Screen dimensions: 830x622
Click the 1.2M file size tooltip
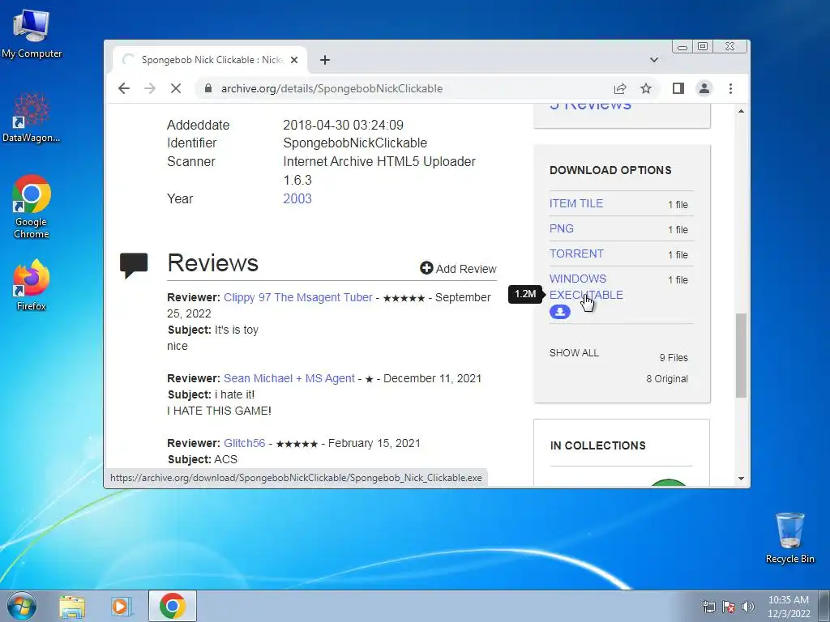point(525,294)
